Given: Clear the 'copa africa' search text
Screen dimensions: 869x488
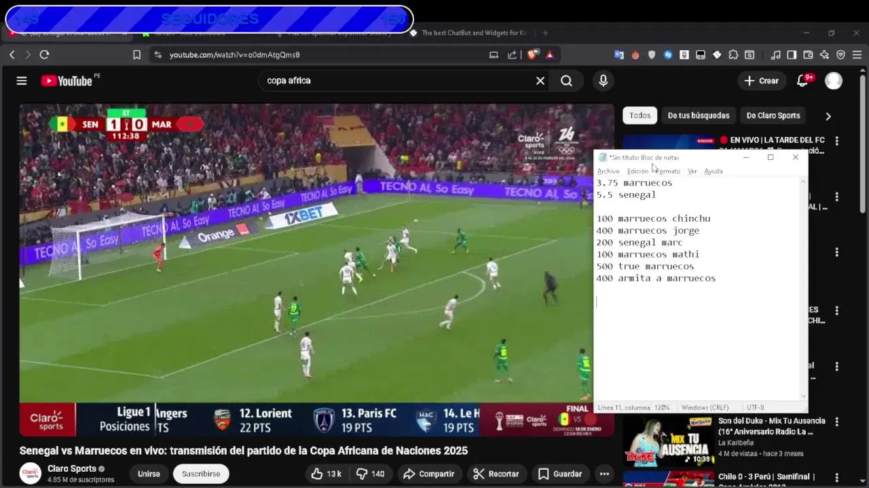Looking at the screenshot, I should coord(540,81).
